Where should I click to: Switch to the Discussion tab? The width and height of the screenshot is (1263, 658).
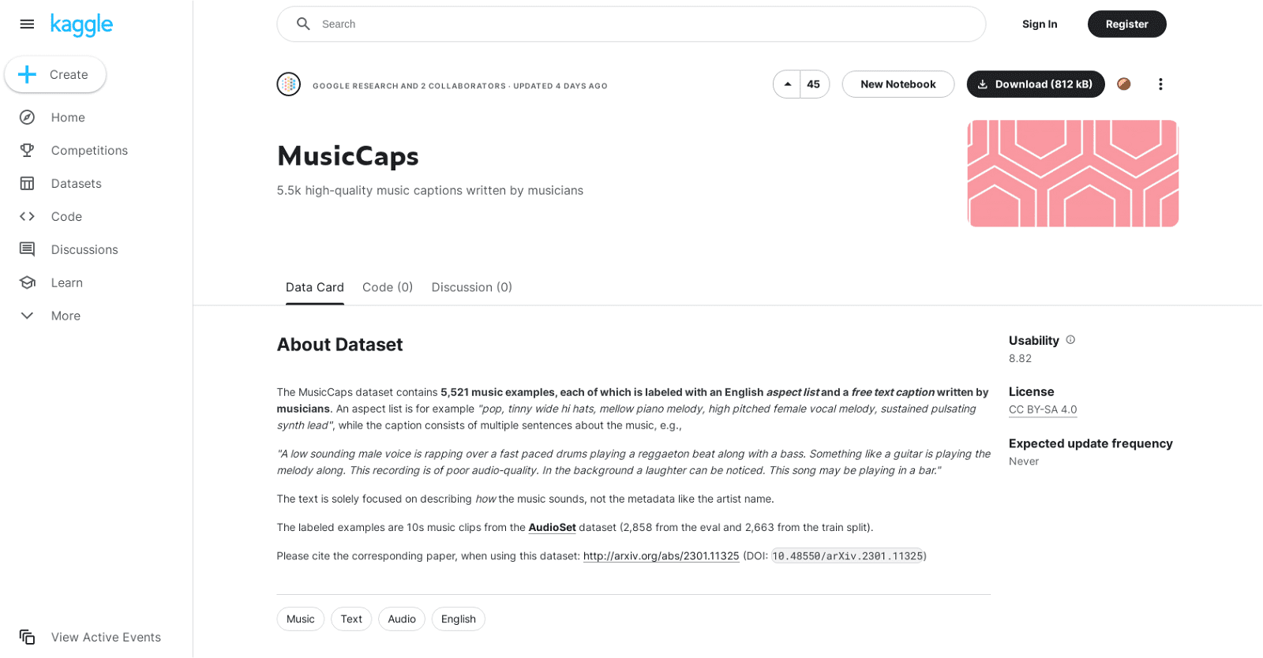[x=471, y=287]
